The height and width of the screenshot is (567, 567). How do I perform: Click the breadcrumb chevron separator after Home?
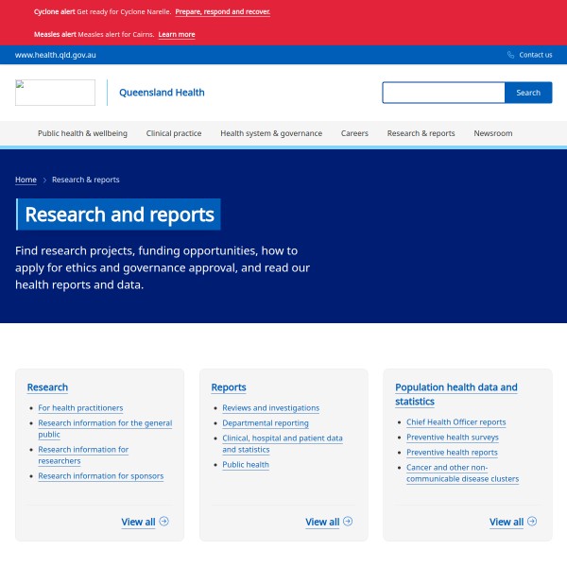(44, 180)
